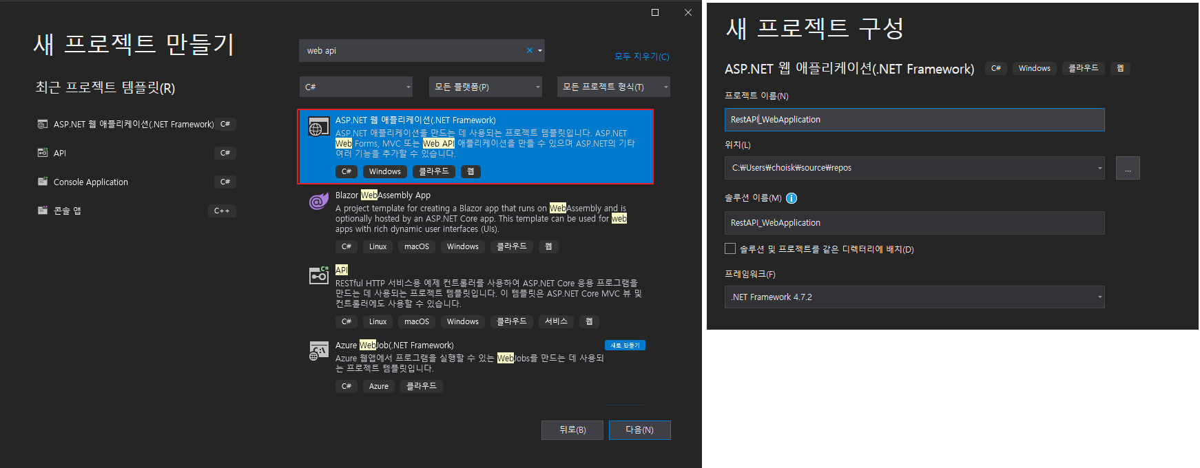Viewport: 1200px width, 468px height.
Task: Click 클라우드 tag on selected ASP.NET template
Action: (434, 171)
